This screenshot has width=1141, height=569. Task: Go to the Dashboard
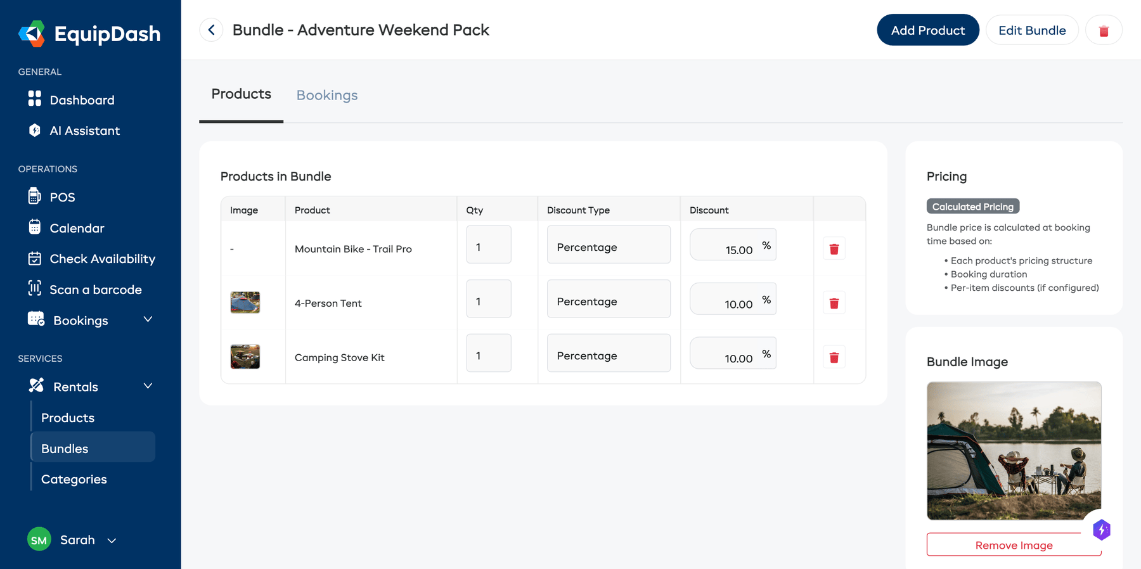click(82, 100)
